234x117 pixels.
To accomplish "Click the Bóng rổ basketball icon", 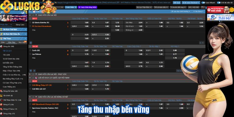I will coord(1,105).
